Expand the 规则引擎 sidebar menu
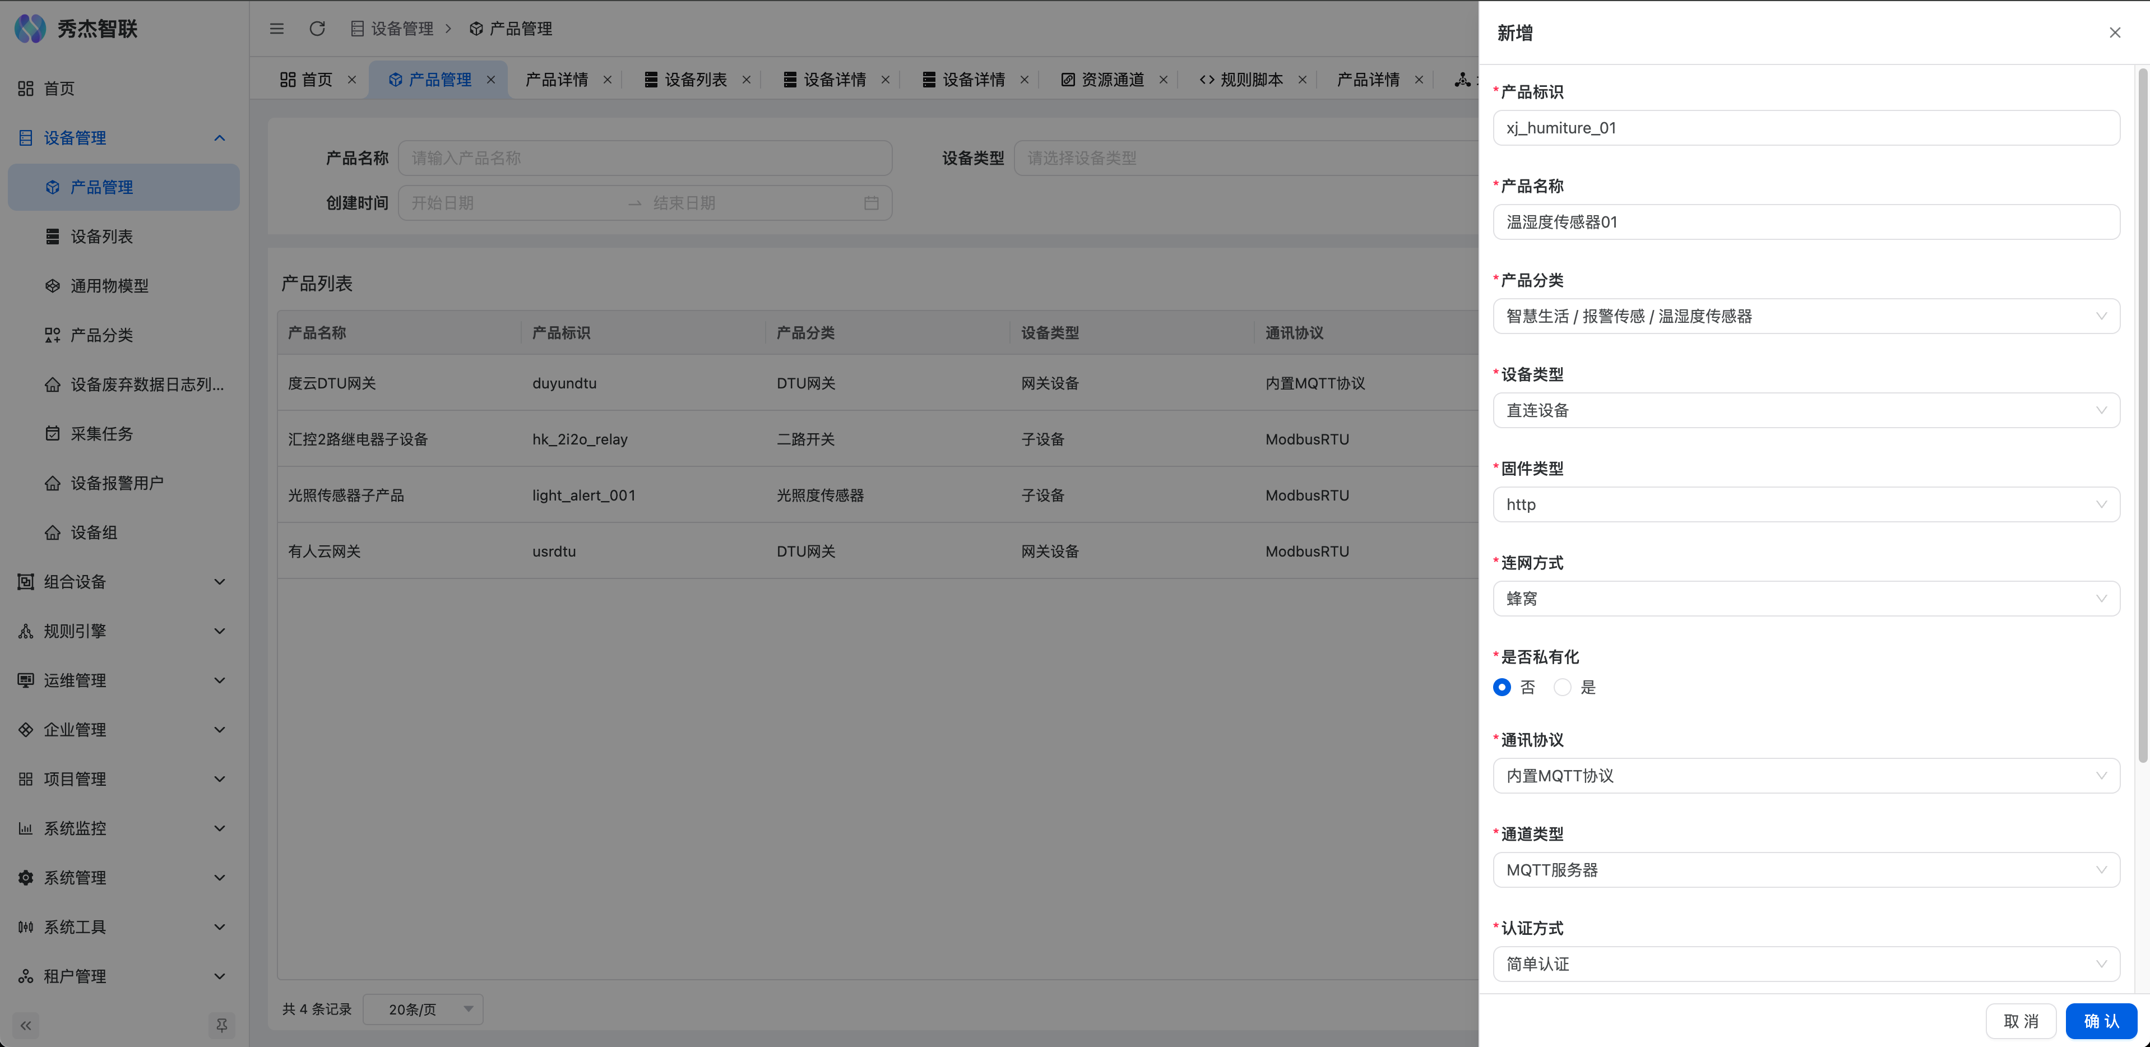Viewport: 2150px width, 1047px height. [x=123, y=631]
